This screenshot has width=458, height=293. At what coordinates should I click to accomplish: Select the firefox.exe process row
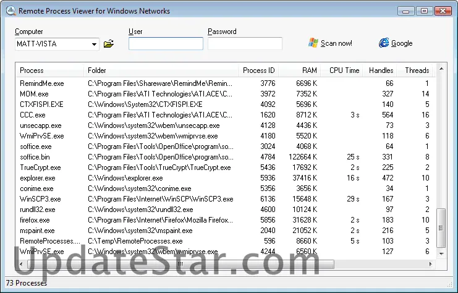pos(226,220)
